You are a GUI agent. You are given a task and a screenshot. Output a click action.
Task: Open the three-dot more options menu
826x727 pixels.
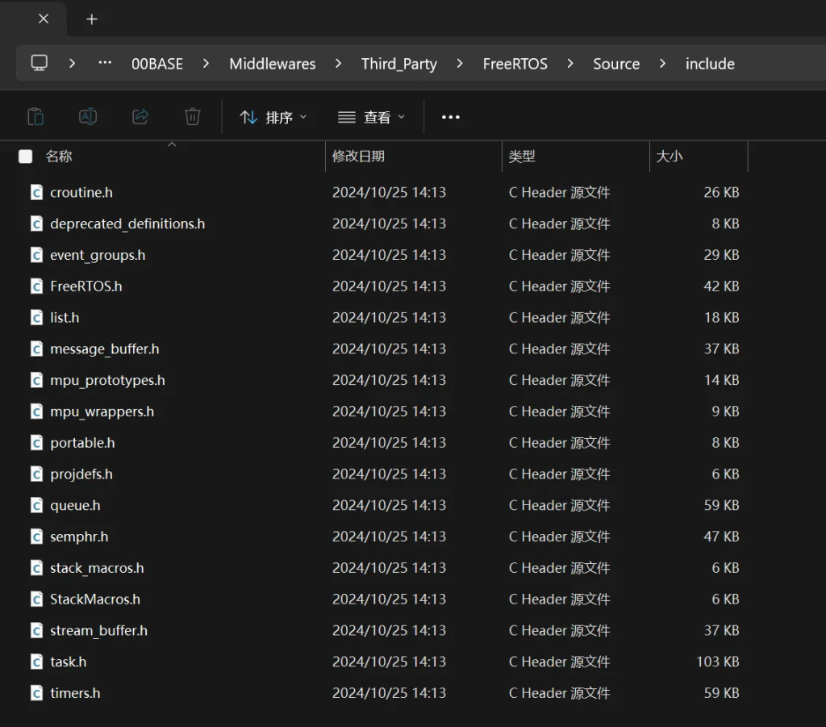(x=450, y=117)
